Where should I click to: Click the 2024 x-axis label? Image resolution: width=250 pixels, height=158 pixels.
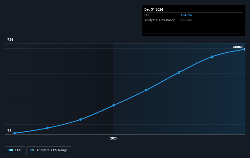(x=114, y=139)
